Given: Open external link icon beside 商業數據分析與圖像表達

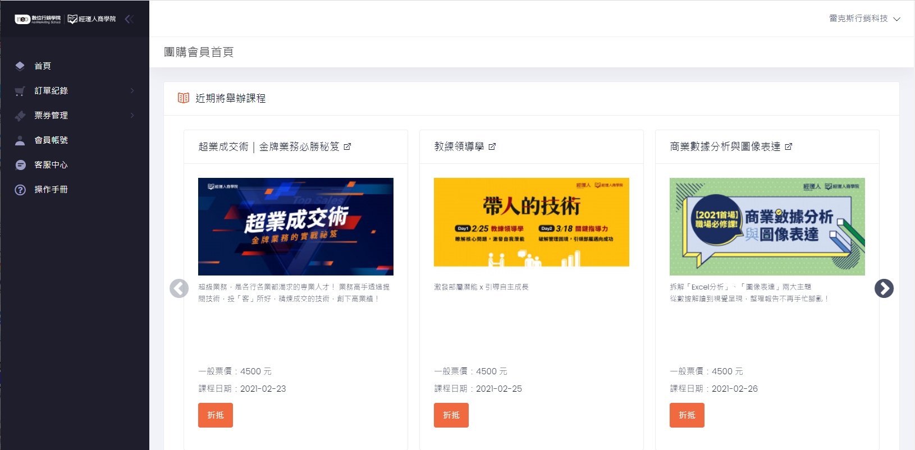Looking at the screenshot, I should (x=789, y=146).
